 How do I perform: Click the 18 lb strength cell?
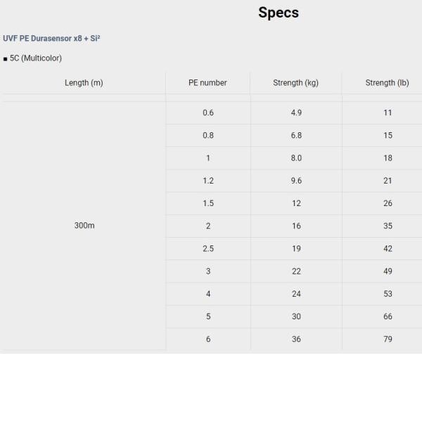pos(388,158)
